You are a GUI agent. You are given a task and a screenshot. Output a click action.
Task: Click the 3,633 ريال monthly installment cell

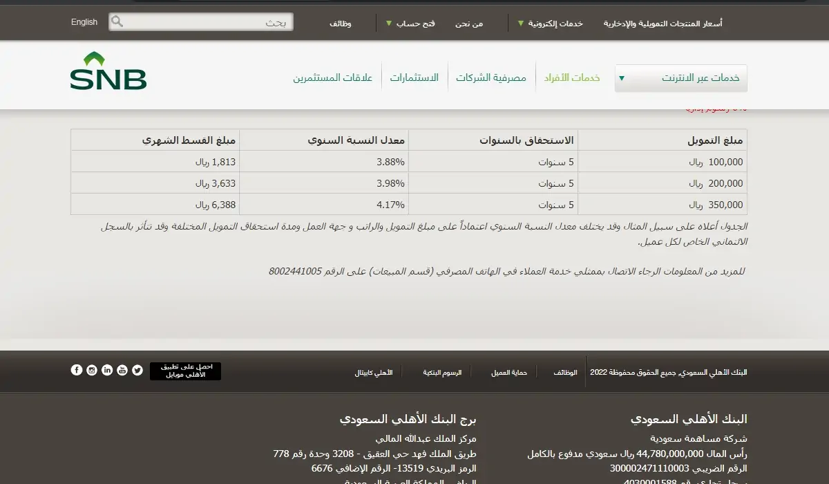155,183
